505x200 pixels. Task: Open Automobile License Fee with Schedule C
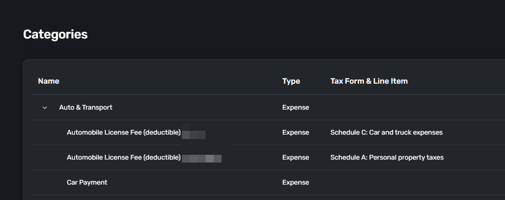123,133
